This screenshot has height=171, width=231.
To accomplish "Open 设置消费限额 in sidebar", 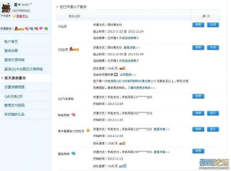I will tap(15, 87).
